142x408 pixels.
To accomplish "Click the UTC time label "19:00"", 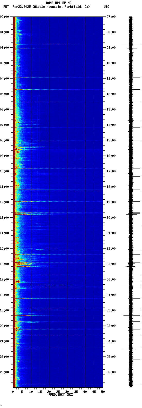I will pos(111,202).
